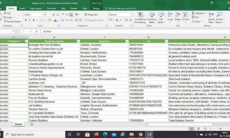This screenshot has width=230, height=138.
Task: Toggle Underline formatting
Action: [x=33, y=20]
